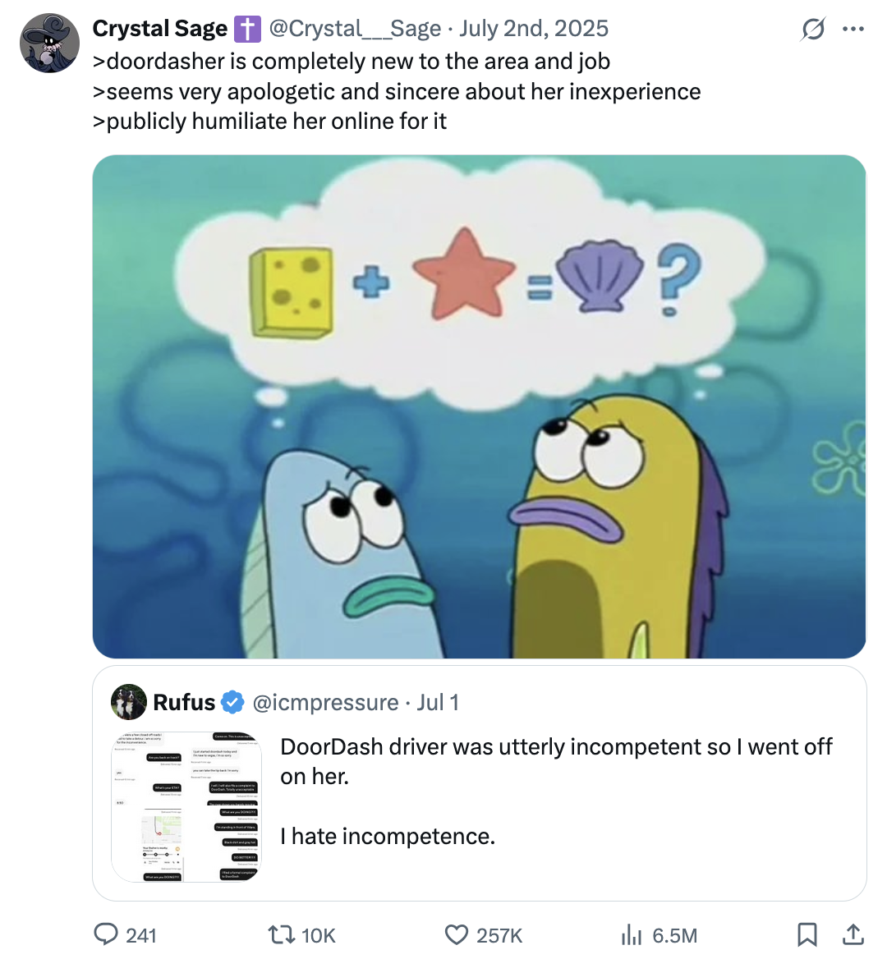This screenshot has height=959, width=887.
Task: Open quoted tweet text "I hate incompetence."
Action: pos(388,837)
